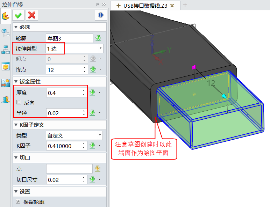The image size is (270, 207).
Task: Open the assembly tree sidebar icon
Action: pyautogui.click(x=6, y=33)
